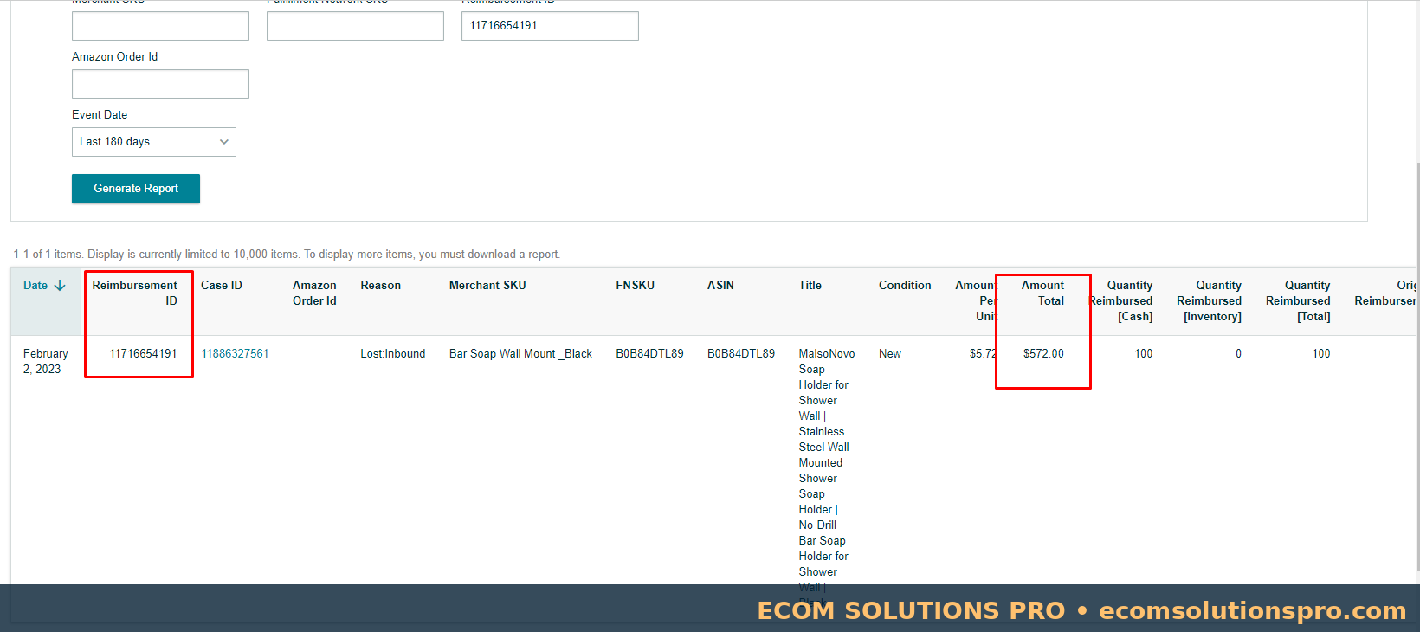
Task: Click the Quantity Reimbursed [Cash] header
Action: [x=1121, y=300]
